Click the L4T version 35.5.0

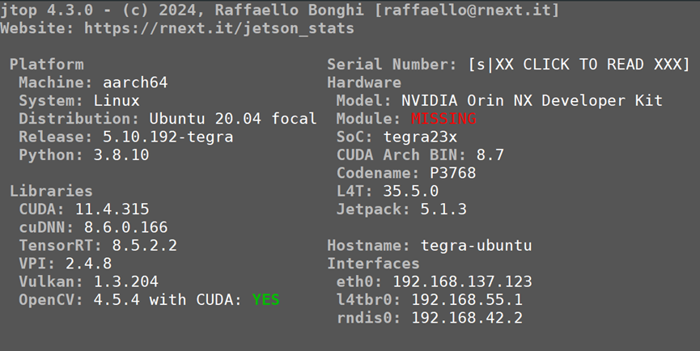pyautogui.click(x=411, y=191)
